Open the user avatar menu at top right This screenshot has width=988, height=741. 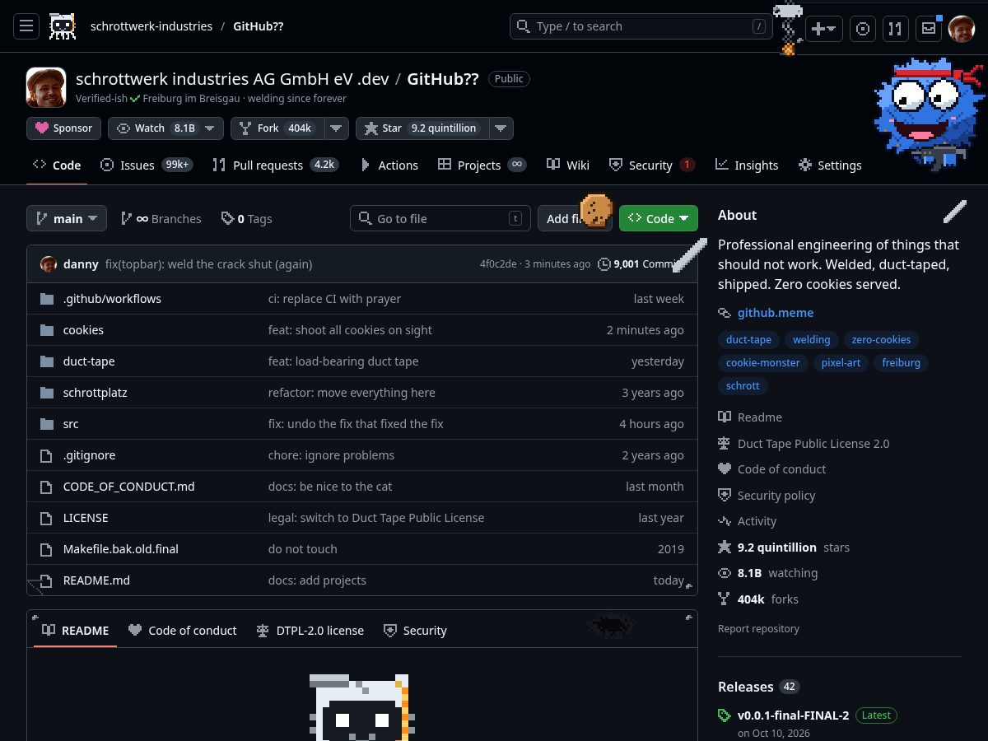coord(962,29)
